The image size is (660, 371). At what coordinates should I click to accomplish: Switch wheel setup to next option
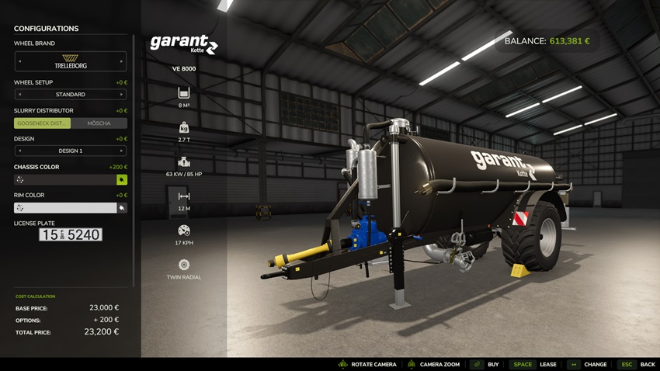pos(121,94)
